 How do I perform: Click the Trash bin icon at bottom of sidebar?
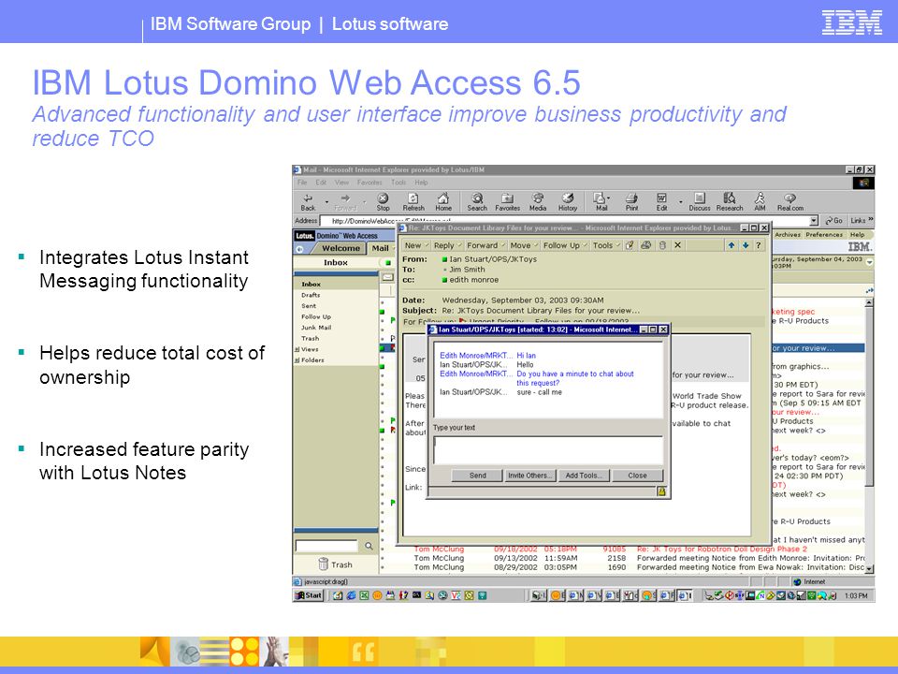[x=323, y=564]
